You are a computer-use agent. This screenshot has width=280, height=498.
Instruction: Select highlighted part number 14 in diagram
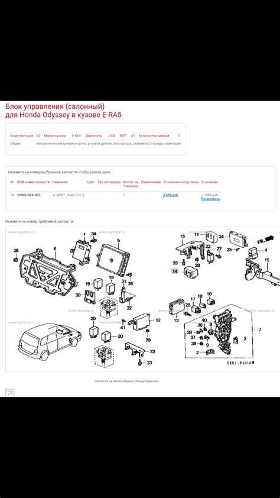(x=175, y=271)
